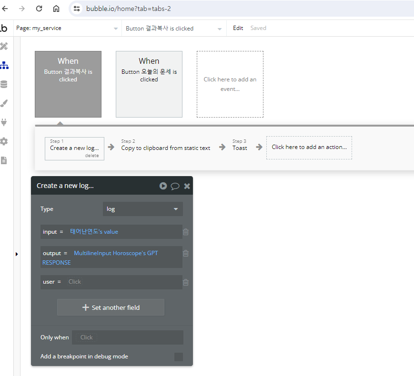This screenshot has width=414, height=376.
Task: Open the browser home page
Action: (56, 9)
